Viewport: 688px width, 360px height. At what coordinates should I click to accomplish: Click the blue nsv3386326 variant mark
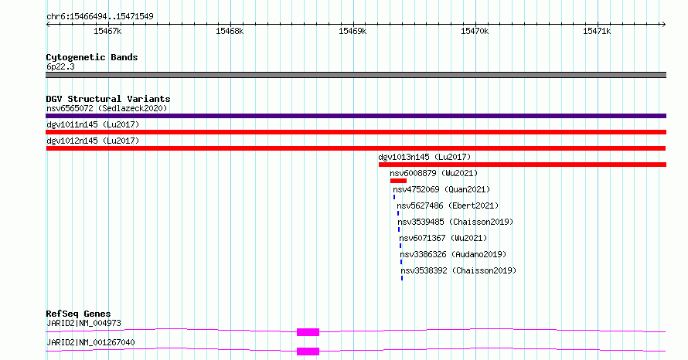pyautogui.click(x=401, y=262)
